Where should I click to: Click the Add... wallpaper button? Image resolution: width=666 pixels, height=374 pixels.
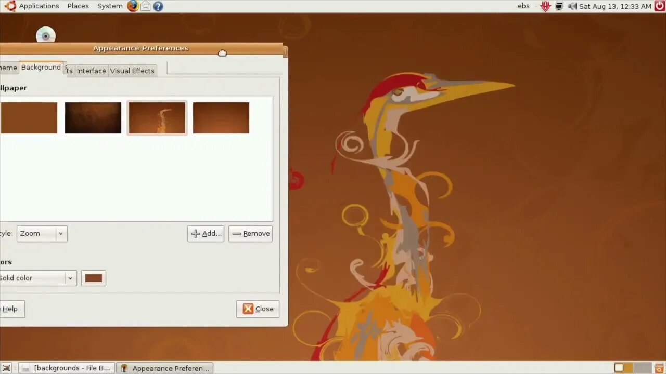coord(206,234)
